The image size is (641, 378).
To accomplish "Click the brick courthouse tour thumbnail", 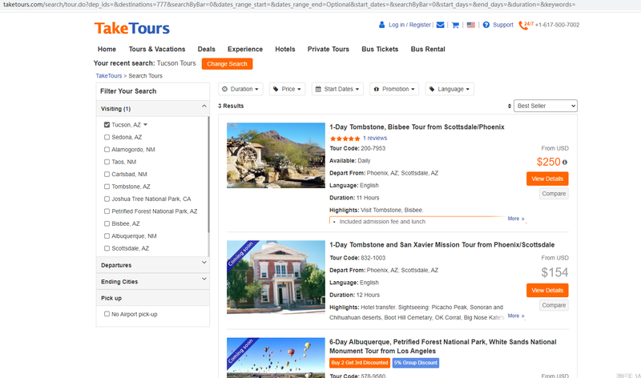I will point(276,277).
